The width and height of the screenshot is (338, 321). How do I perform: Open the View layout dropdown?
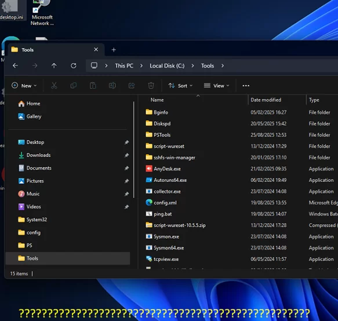216,86
